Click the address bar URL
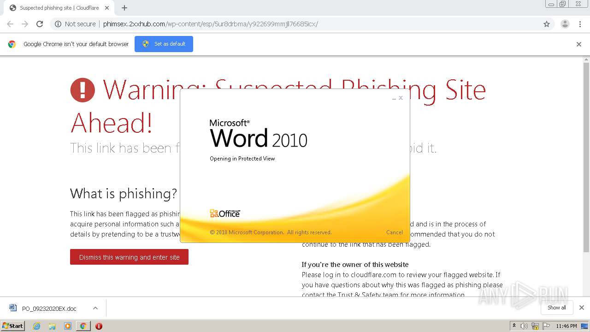 210,24
